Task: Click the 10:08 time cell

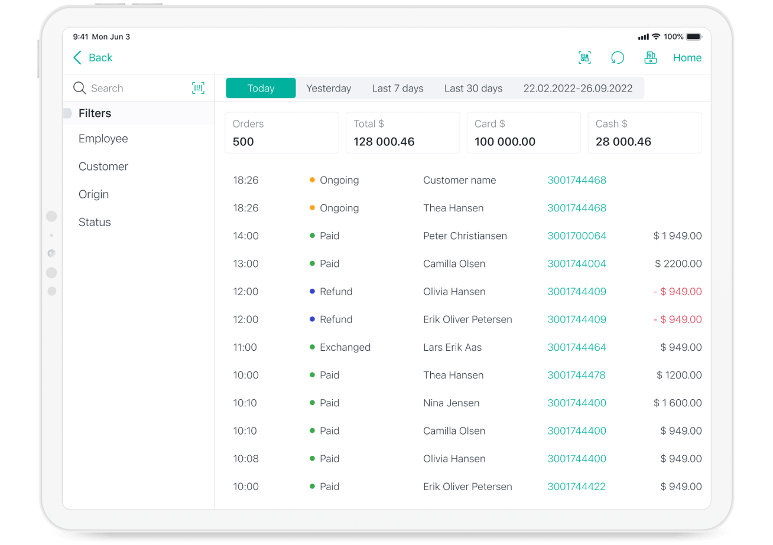Action: (246, 458)
